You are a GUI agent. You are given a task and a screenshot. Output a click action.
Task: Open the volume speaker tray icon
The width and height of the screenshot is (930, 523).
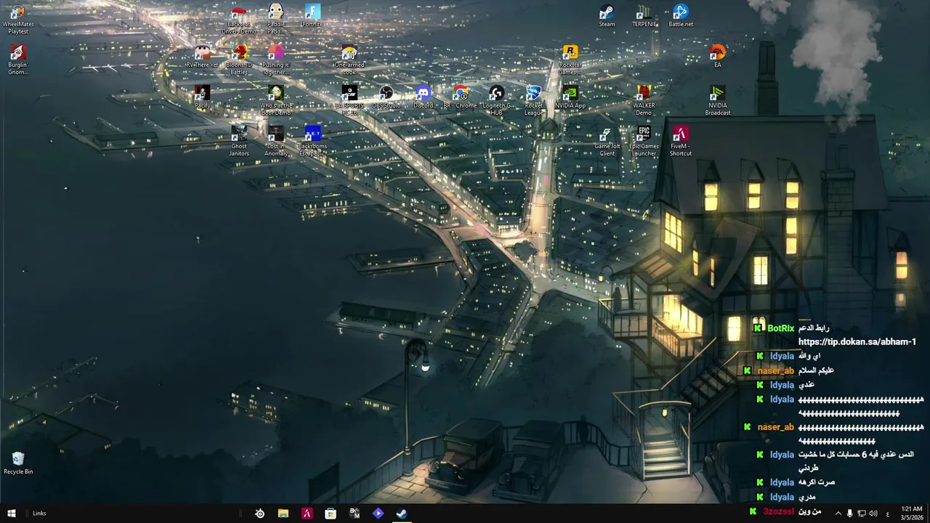click(x=873, y=514)
